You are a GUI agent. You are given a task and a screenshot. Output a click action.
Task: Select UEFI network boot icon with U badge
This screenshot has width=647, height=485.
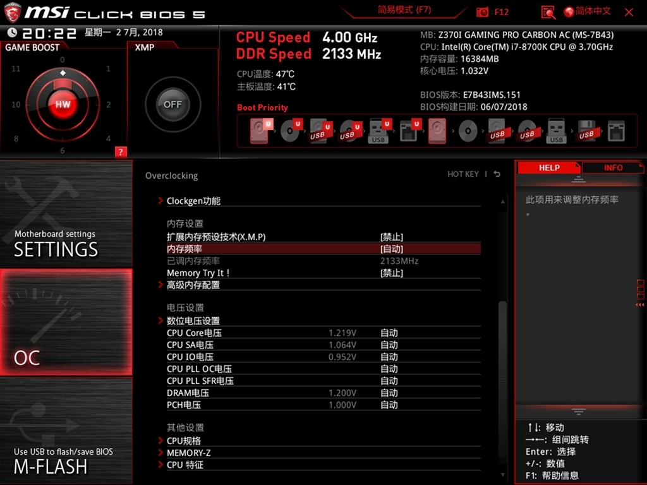[x=410, y=131]
